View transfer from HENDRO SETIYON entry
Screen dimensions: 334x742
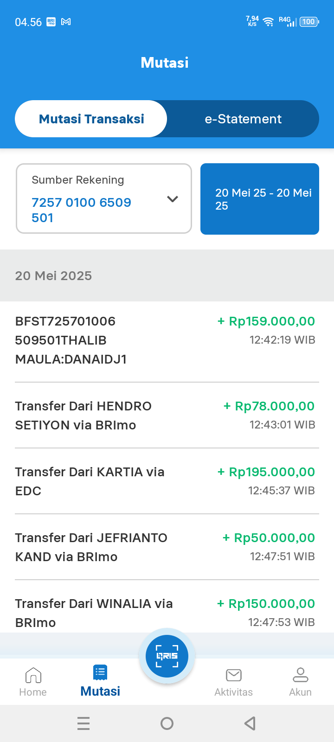pyautogui.click(x=167, y=416)
